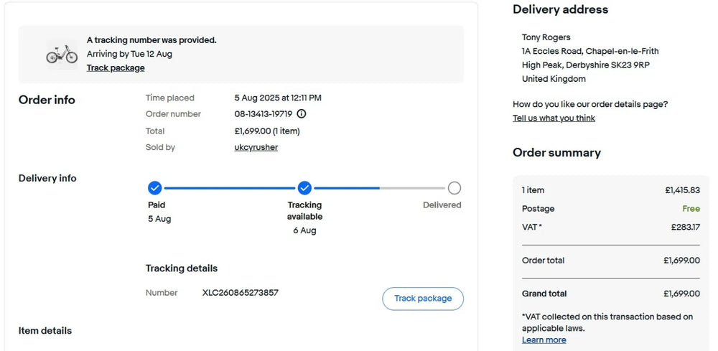Click the Tracking details heading
The width and height of the screenshot is (718, 351).
(x=182, y=268)
